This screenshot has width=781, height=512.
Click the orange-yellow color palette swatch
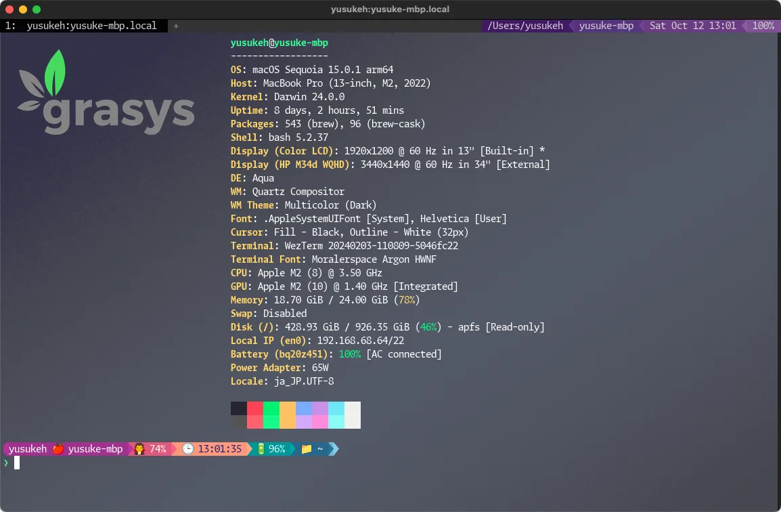(x=288, y=414)
